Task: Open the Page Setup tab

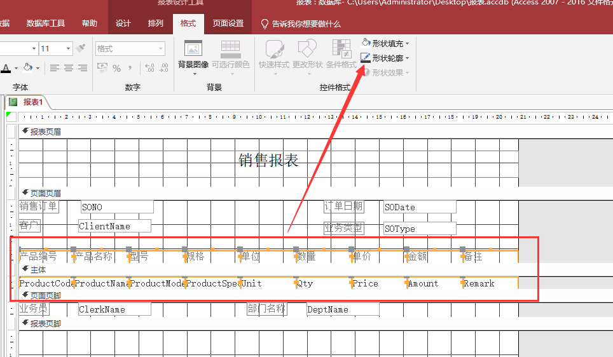Action: pos(228,24)
